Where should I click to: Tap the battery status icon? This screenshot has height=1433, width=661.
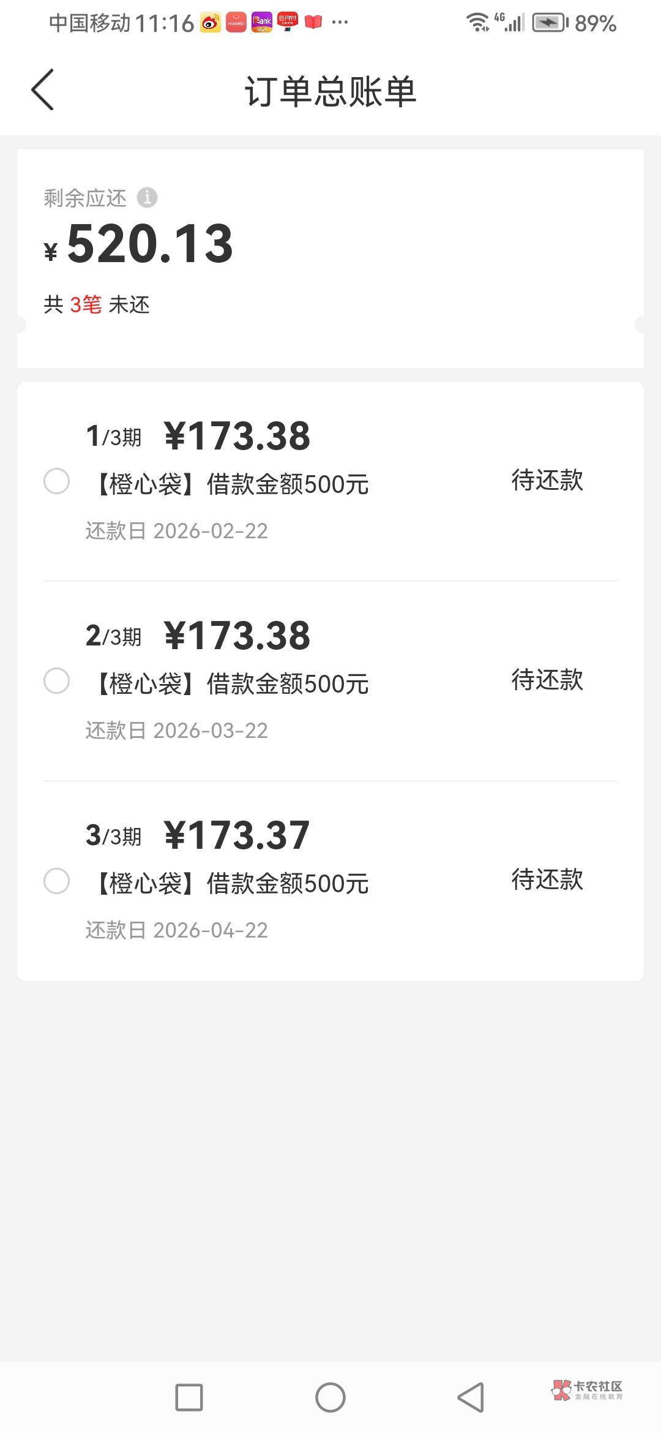pos(549,23)
